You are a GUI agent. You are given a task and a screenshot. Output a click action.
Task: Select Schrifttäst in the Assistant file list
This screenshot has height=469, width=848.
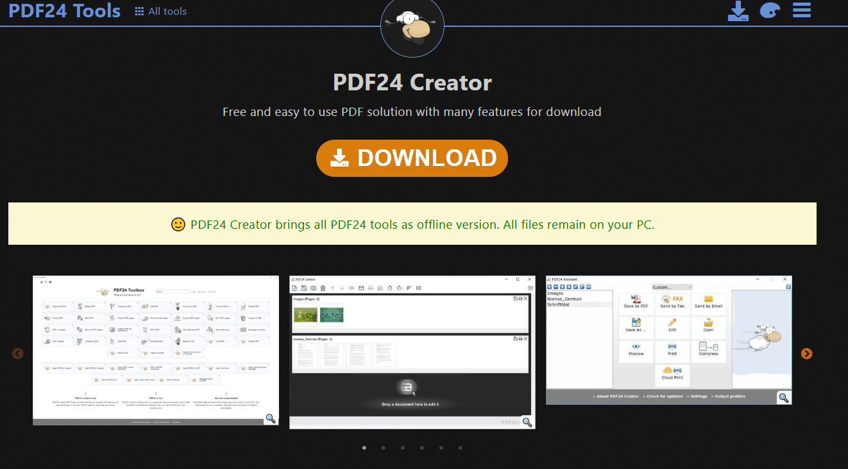pyautogui.click(x=558, y=305)
